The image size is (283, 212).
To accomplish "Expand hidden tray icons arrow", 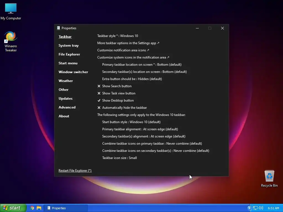I will pyautogui.click(x=250, y=208).
